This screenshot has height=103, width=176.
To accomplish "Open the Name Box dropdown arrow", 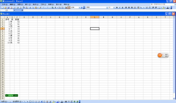I will coord(14,10).
